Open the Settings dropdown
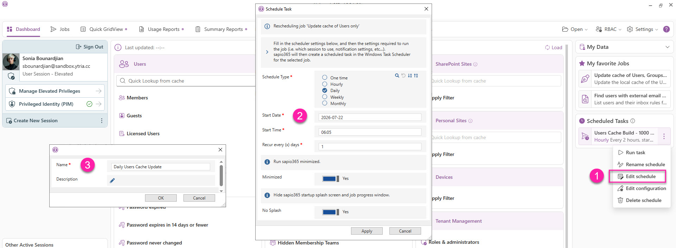This screenshot has height=248, width=676. [x=643, y=29]
